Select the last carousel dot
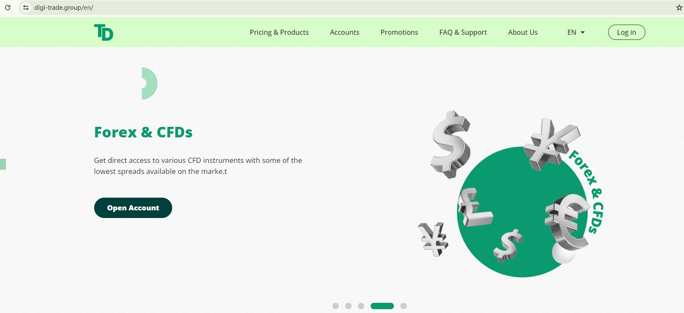Viewport: 684px width, 313px height. pyautogui.click(x=403, y=306)
